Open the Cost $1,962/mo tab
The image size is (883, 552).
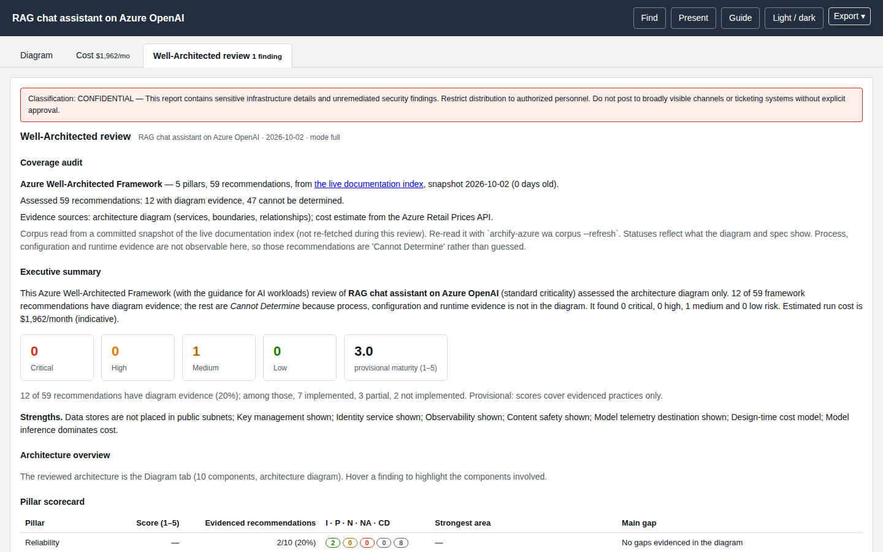click(x=103, y=55)
